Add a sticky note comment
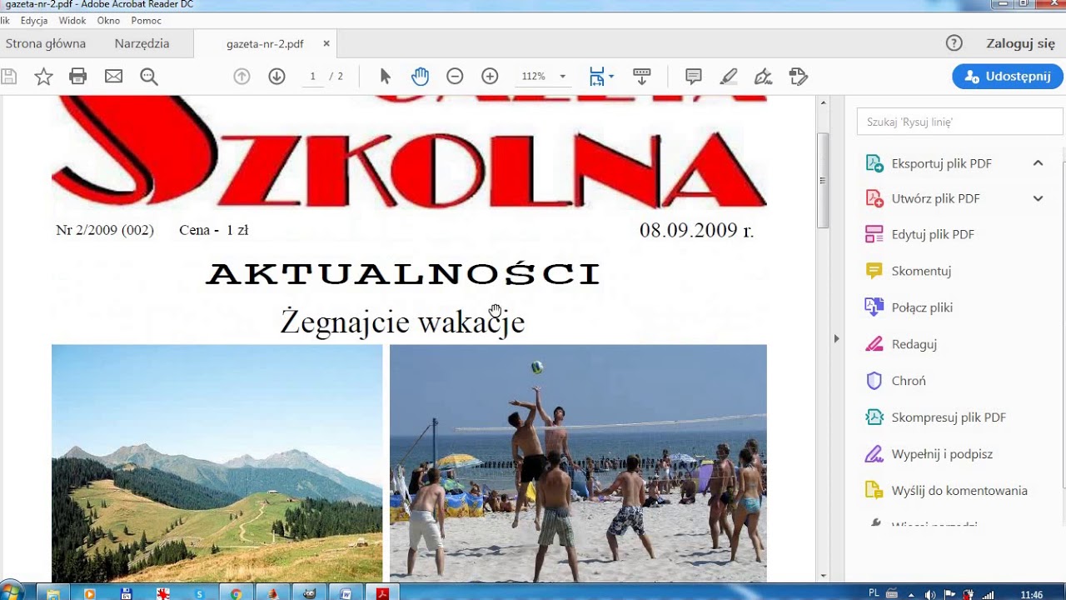 coord(693,77)
